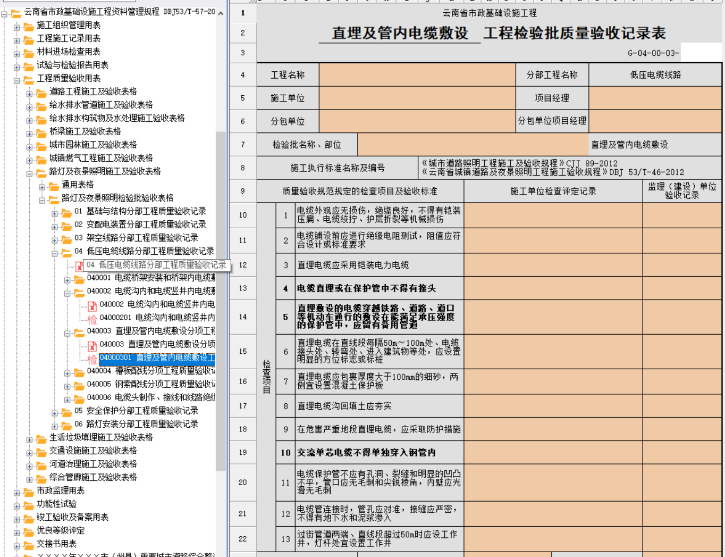This screenshot has height=557, width=725.
Task: Click the 分包单位项目经理 input cell
Action: (x=655, y=121)
